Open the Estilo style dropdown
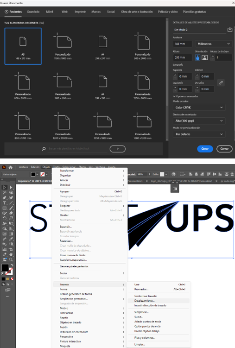 click(x=166, y=174)
